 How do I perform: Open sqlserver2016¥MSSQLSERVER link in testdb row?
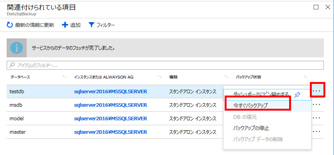click(110, 91)
